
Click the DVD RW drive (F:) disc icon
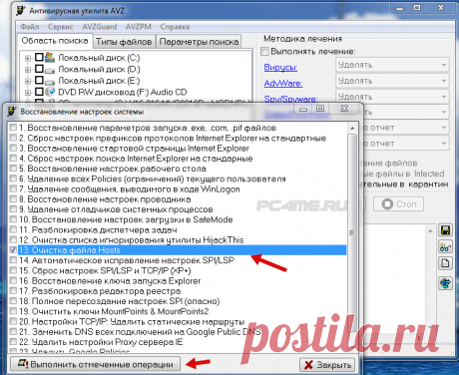coord(50,92)
